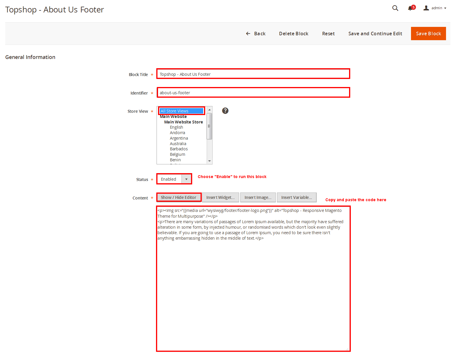Click the Insert Image button
Image resolution: width=455 pixels, height=357 pixels.
point(258,197)
